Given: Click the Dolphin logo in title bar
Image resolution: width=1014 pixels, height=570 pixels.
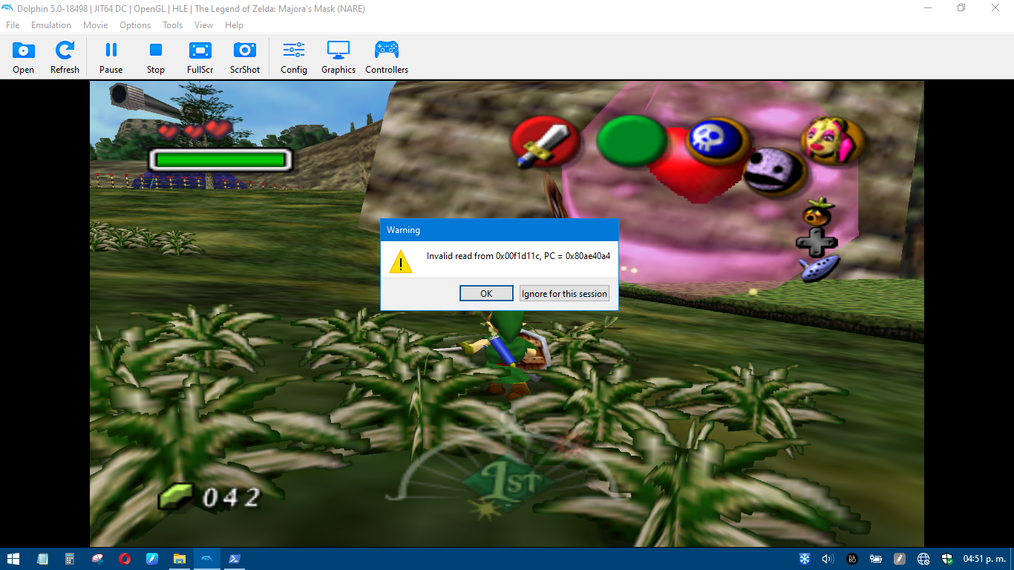Looking at the screenshot, I should [x=7, y=8].
